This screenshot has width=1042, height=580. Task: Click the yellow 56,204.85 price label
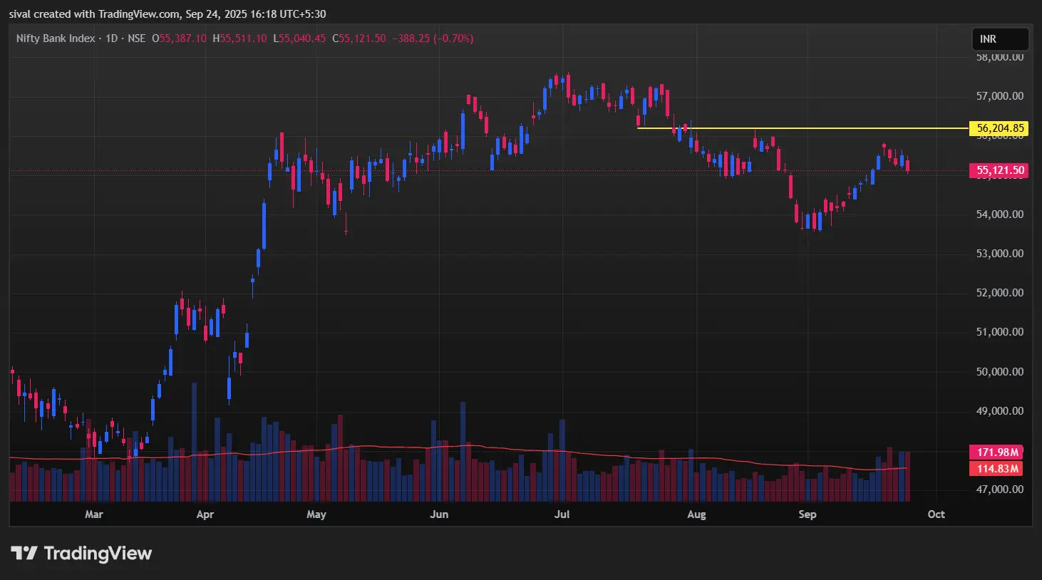(1000, 128)
